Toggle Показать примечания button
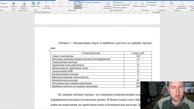The height and width of the screenshot is (109, 194). (x=78, y=5)
